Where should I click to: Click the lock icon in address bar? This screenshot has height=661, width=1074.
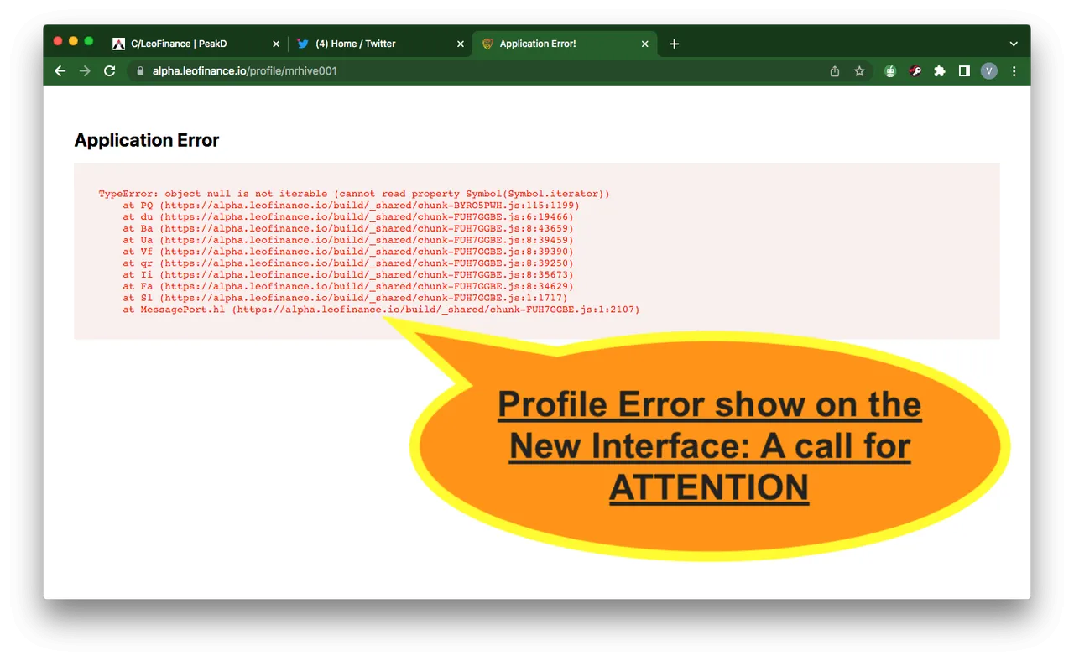[140, 71]
